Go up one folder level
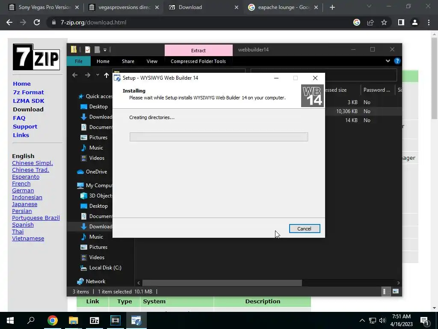 click(x=107, y=75)
